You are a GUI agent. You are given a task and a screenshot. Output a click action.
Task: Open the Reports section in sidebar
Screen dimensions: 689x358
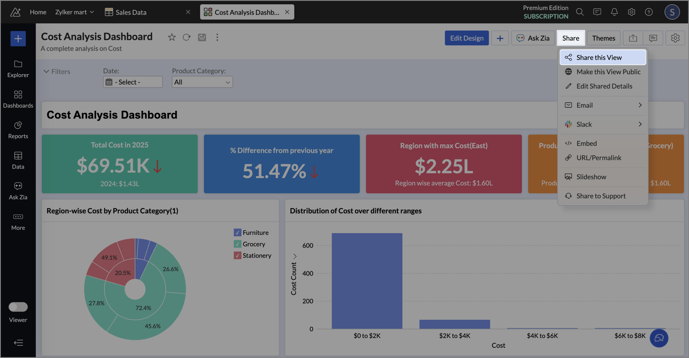(18, 130)
